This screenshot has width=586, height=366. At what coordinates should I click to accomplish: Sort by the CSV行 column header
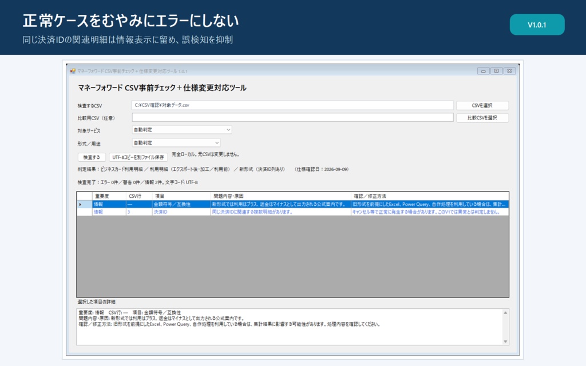coord(139,196)
